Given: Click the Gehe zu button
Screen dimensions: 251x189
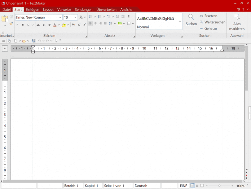Looking at the screenshot, I should 208,28.
